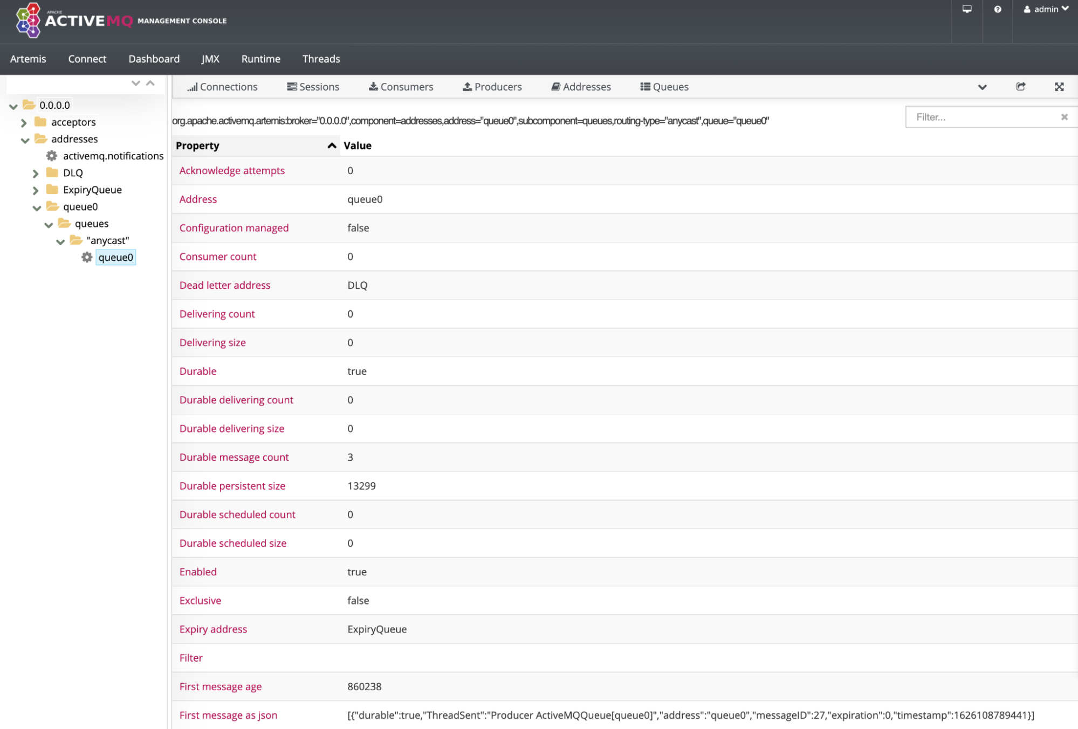
Task: Select the DLQ folder icon
Action: (52, 172)
